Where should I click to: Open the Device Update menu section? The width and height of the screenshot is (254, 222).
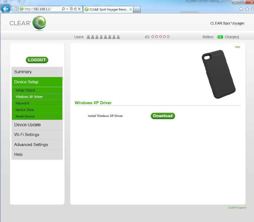[37, 125]
